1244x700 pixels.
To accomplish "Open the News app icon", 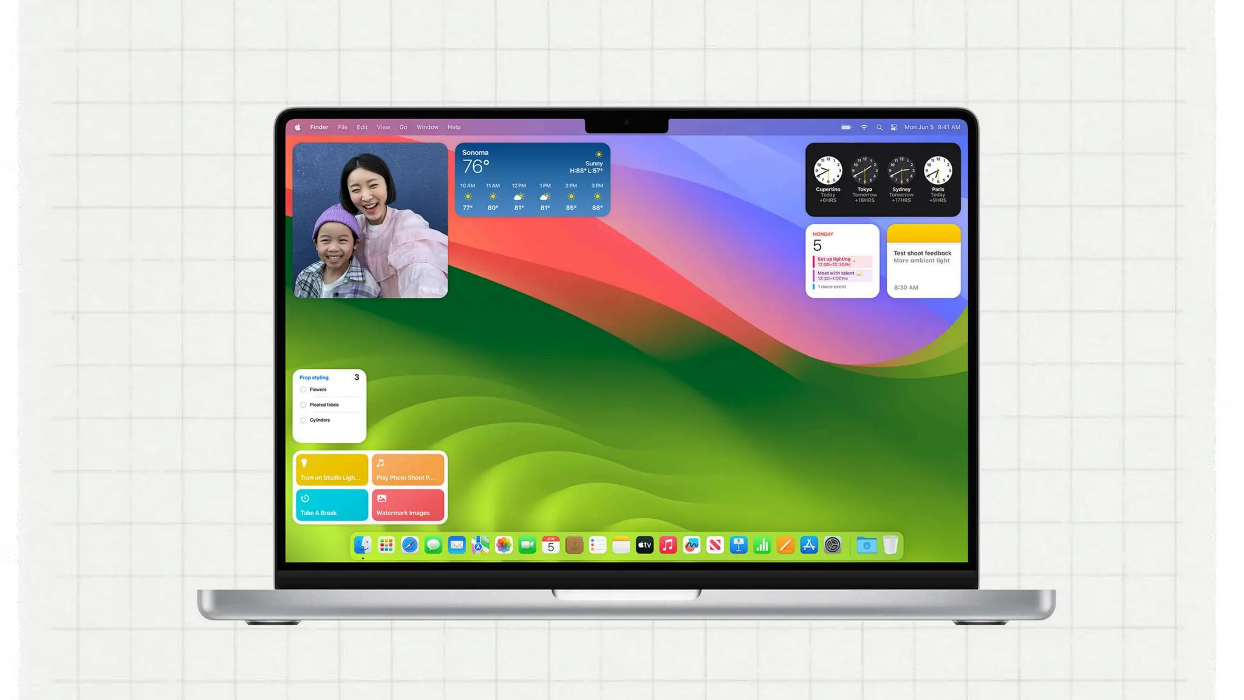I will tap(715, 545).
